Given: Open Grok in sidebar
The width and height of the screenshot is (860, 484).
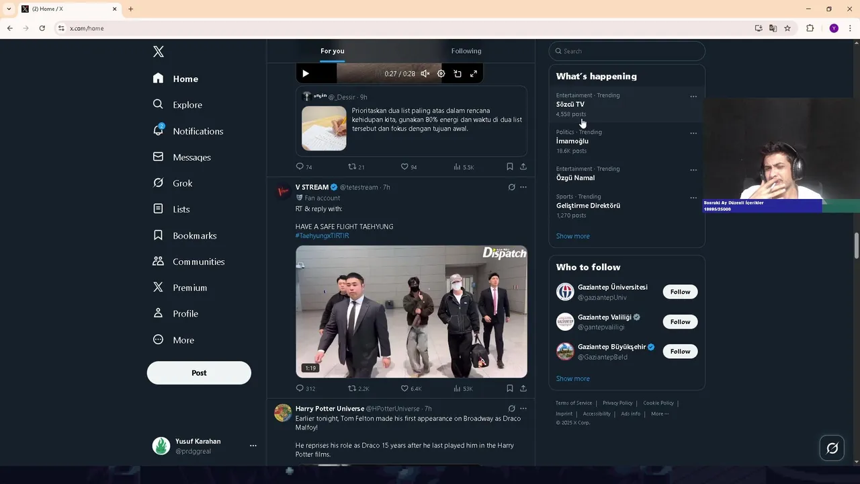Looking at the screenshot, I should pos(173,183).
